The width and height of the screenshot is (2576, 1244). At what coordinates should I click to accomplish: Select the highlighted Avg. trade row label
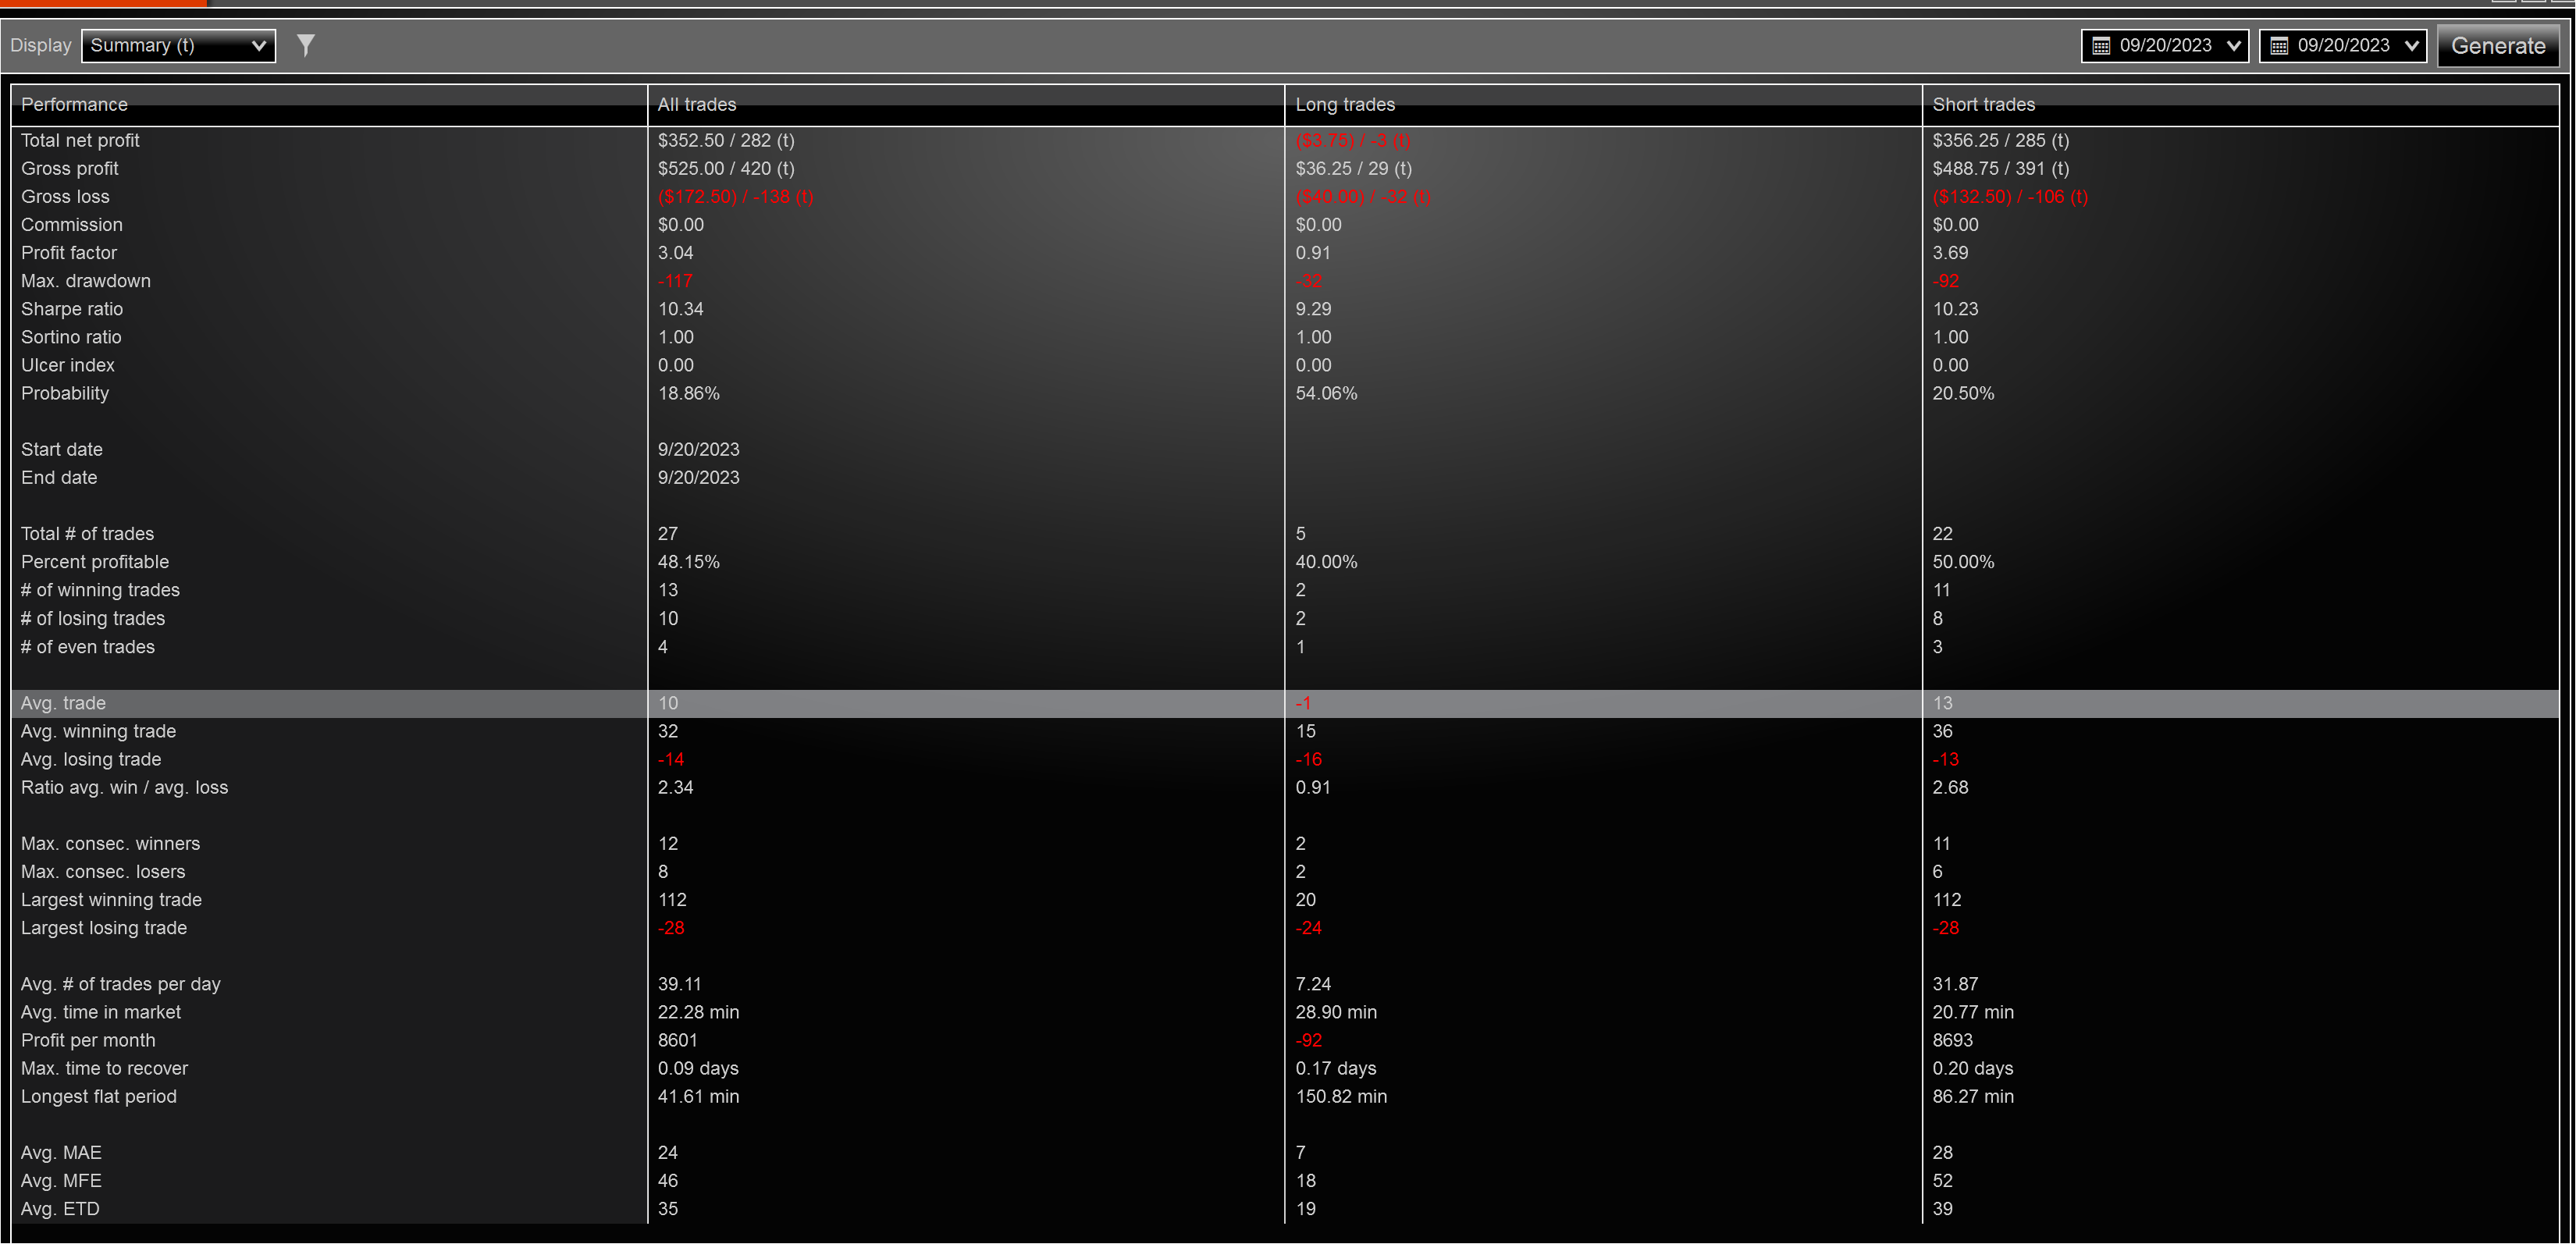[63, 703]
